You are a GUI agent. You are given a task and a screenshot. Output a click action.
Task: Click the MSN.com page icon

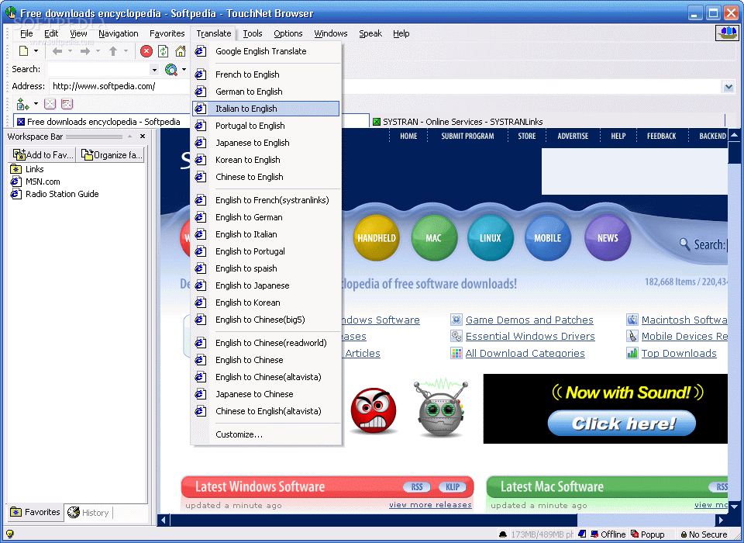pyautogui.click(x=15, y=182)
